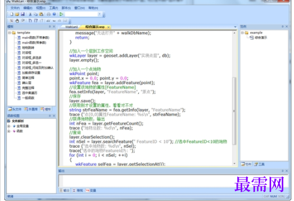Open the 视图 menu
This screenshot has height=201, width=294.
pos(41,8)
